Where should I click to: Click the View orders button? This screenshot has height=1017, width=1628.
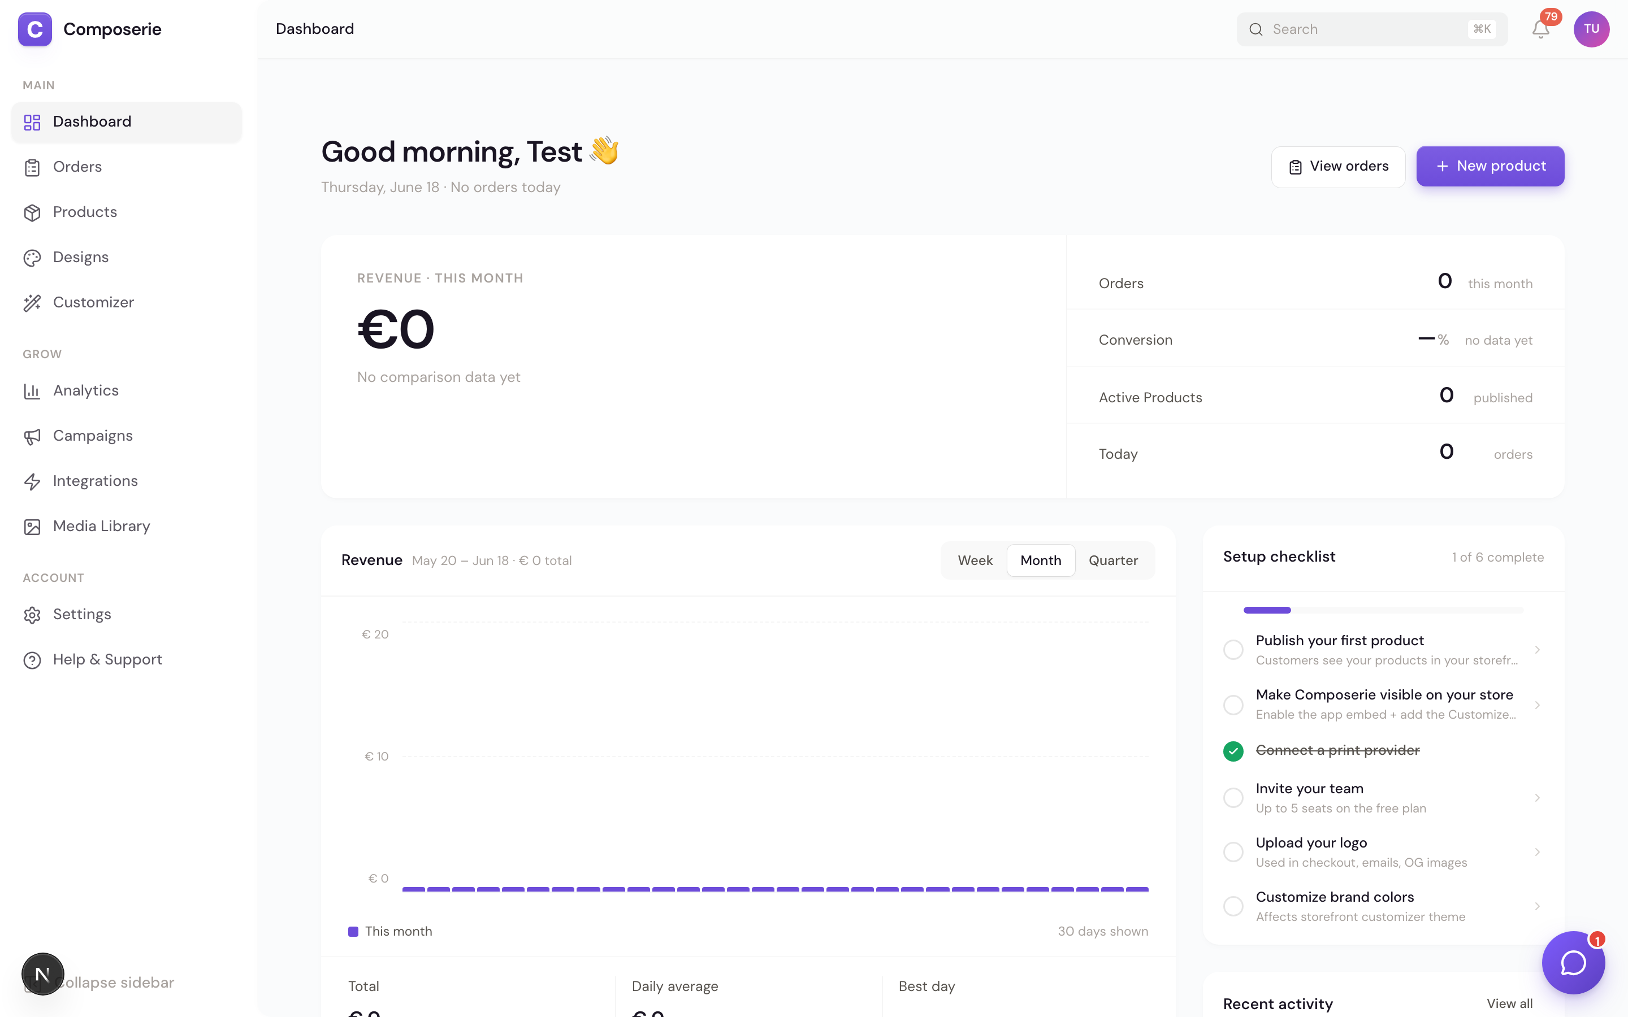1338,167
